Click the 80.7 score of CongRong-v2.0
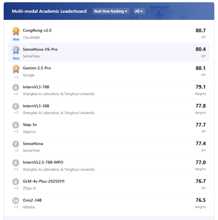 (200, 31)
